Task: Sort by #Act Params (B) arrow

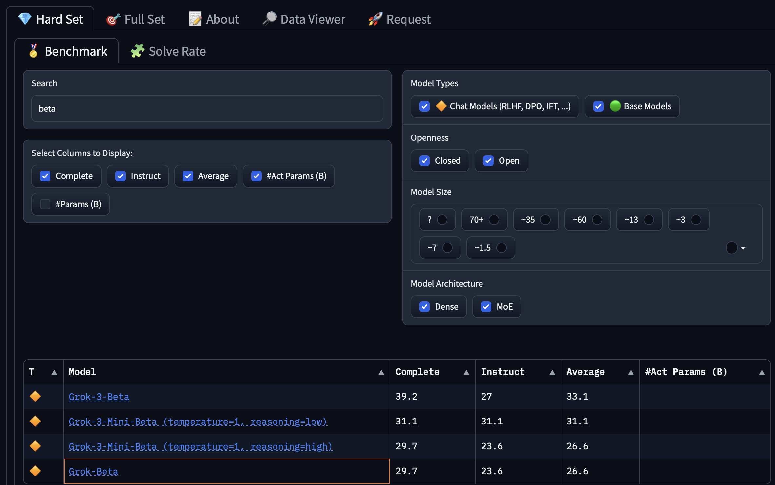Action: 762,372
